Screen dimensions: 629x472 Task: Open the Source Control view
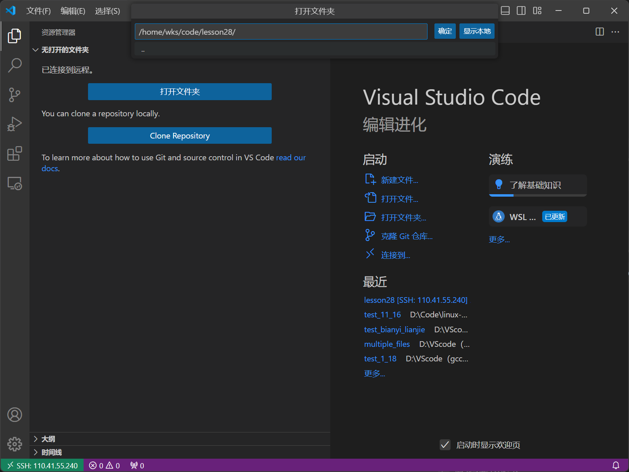pyautogui.click(x=15, y=94)
